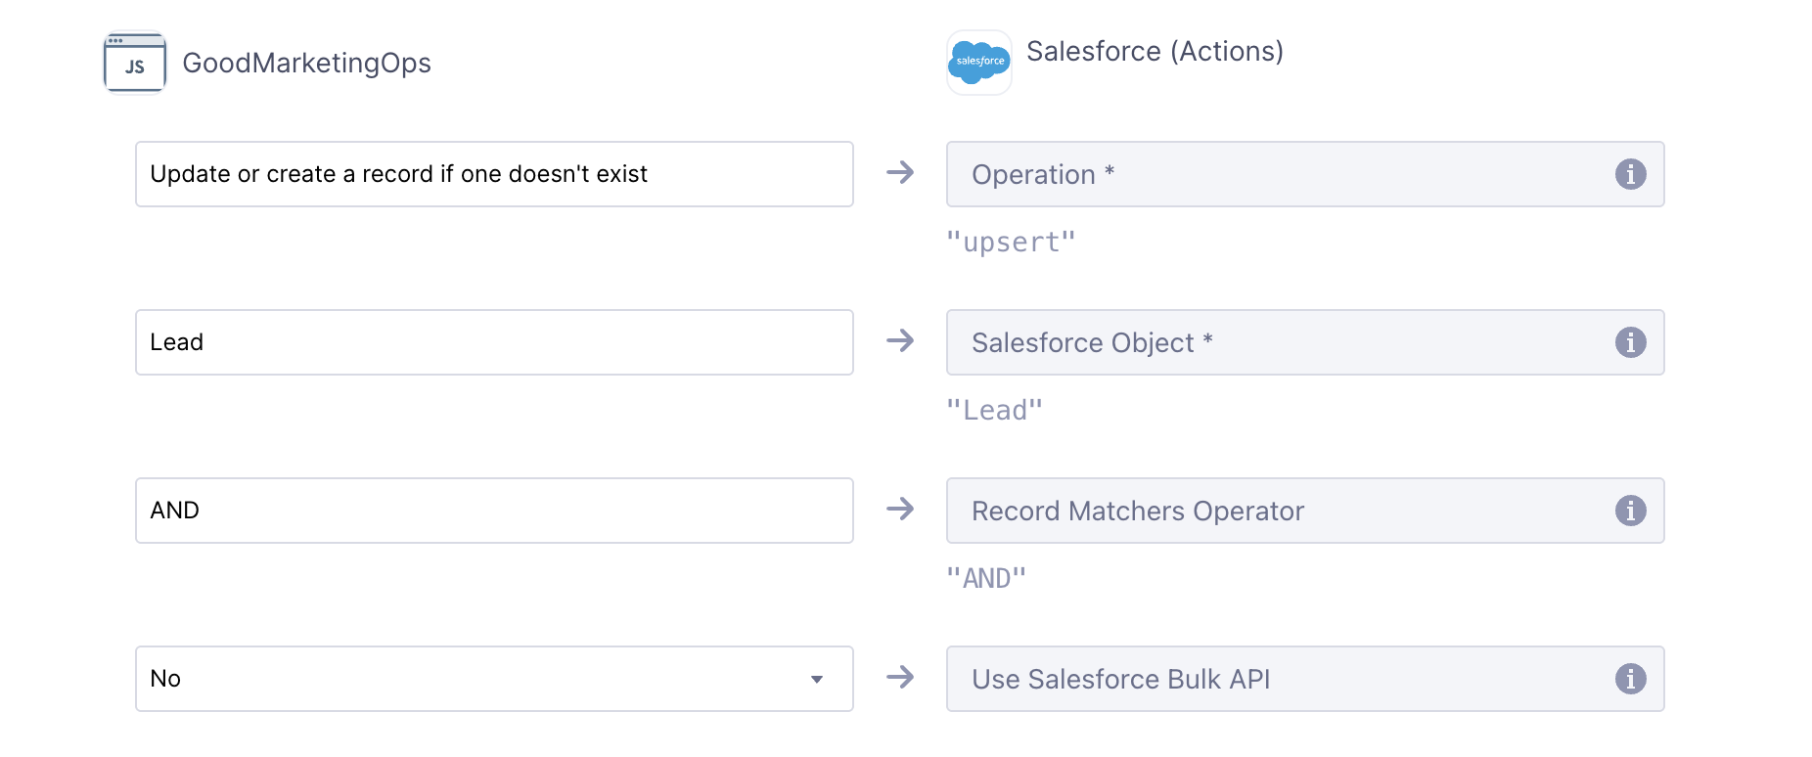
Task: Click the 'Lead' input field
Action: coord(494,342)
